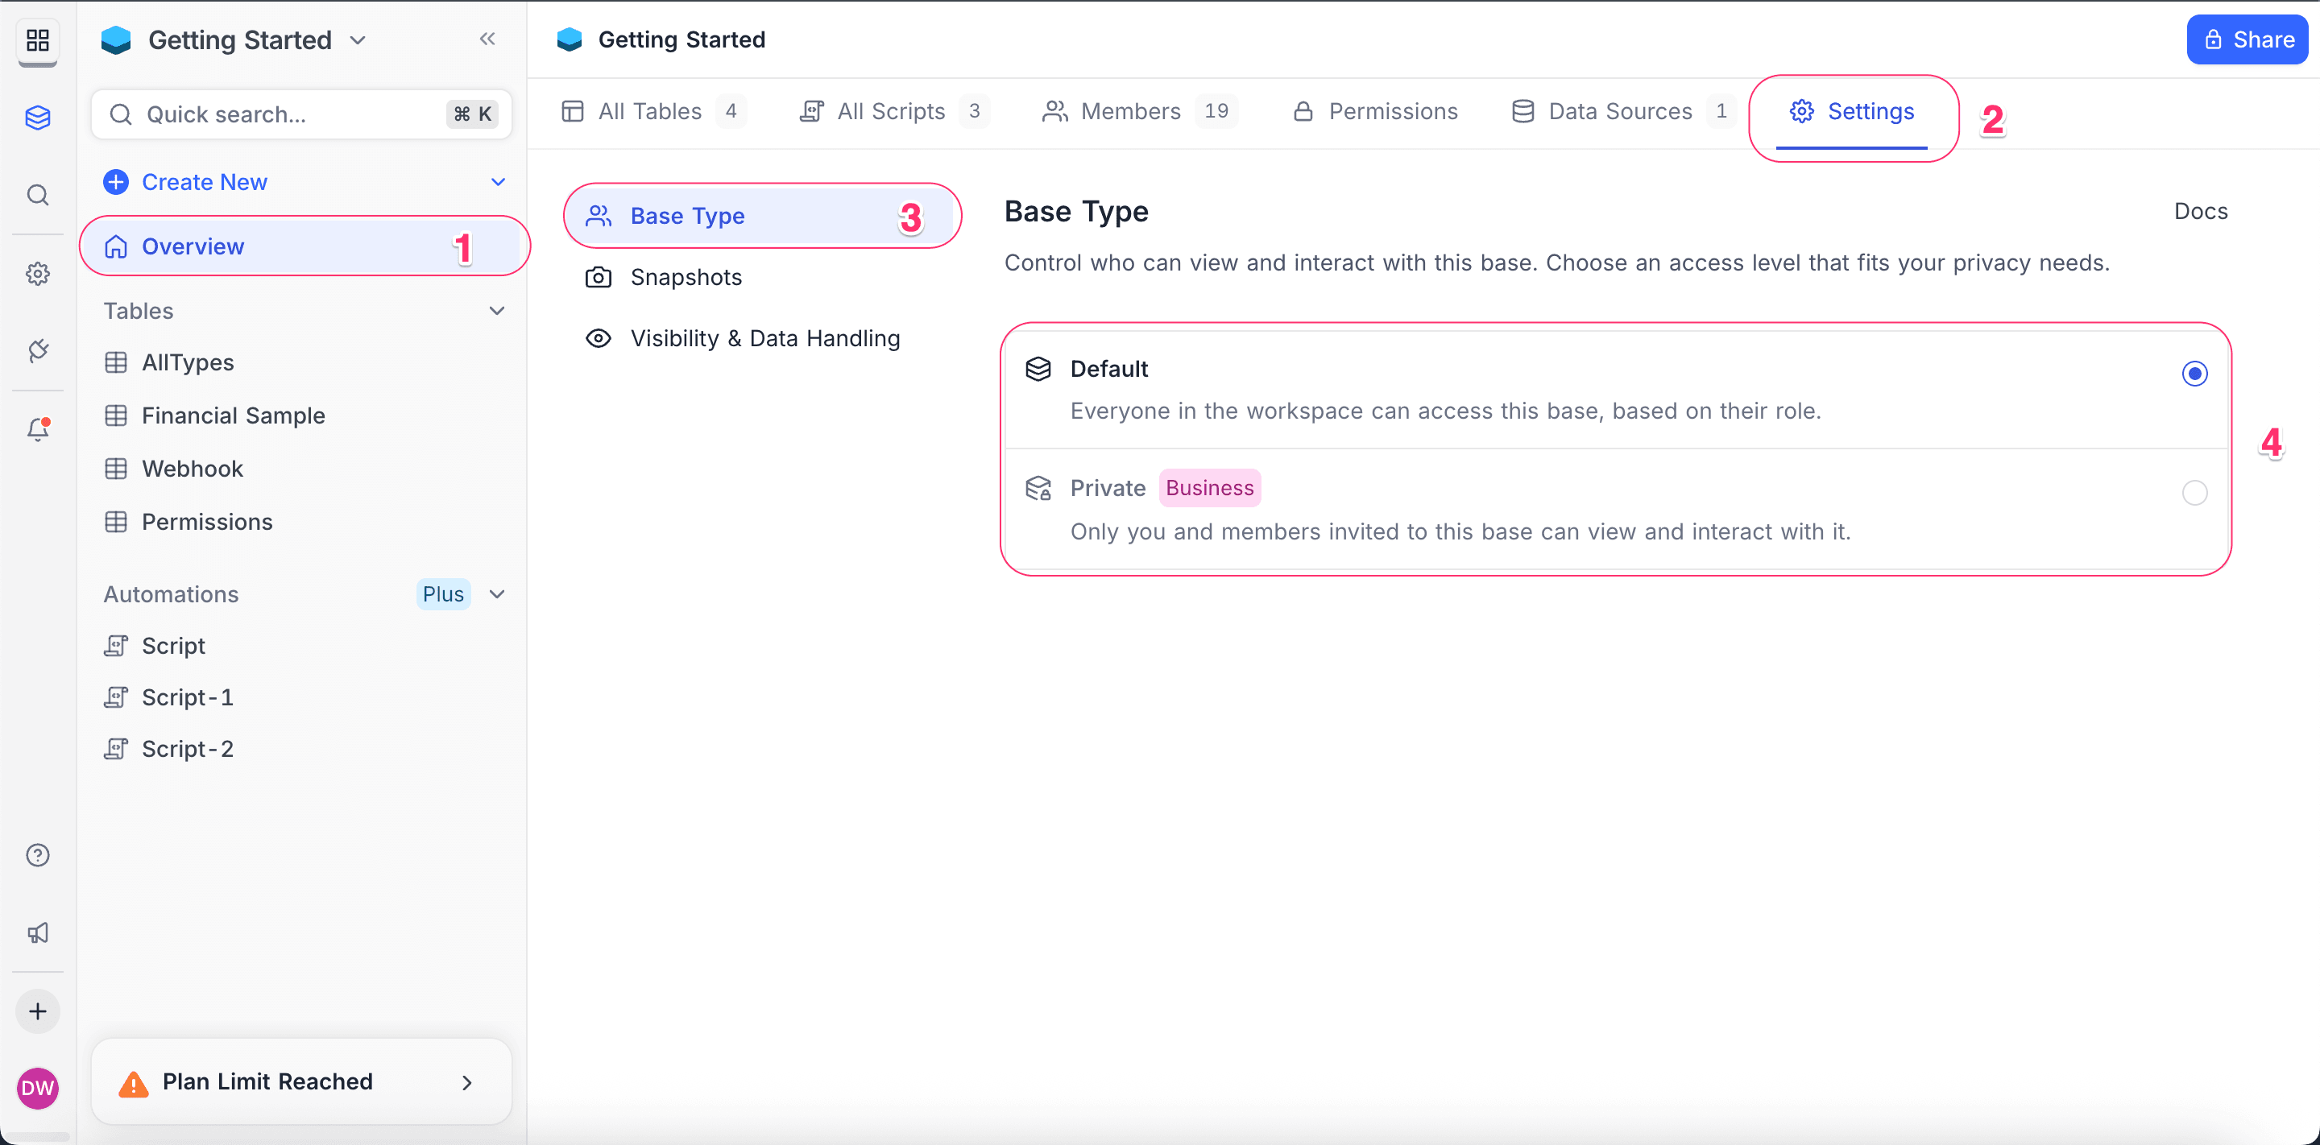Collapse sidebar with double chevron icon
This screenshot has width=2320, height=1145.
click(487, 39)
